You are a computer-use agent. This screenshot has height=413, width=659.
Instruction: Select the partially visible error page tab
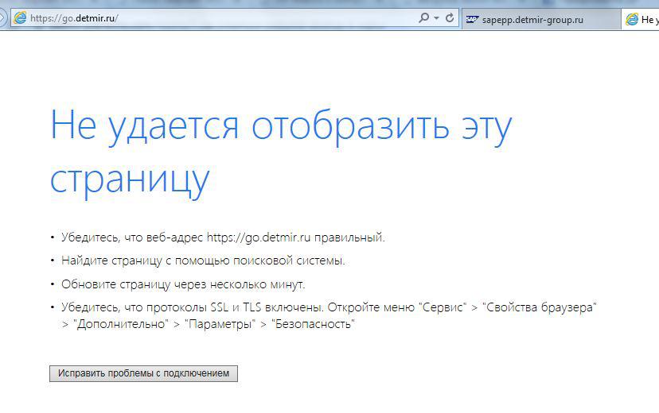click(x=640, y=20)
